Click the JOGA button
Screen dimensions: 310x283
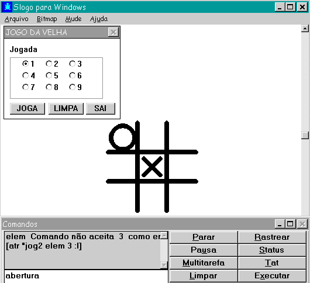pos(27,109)
